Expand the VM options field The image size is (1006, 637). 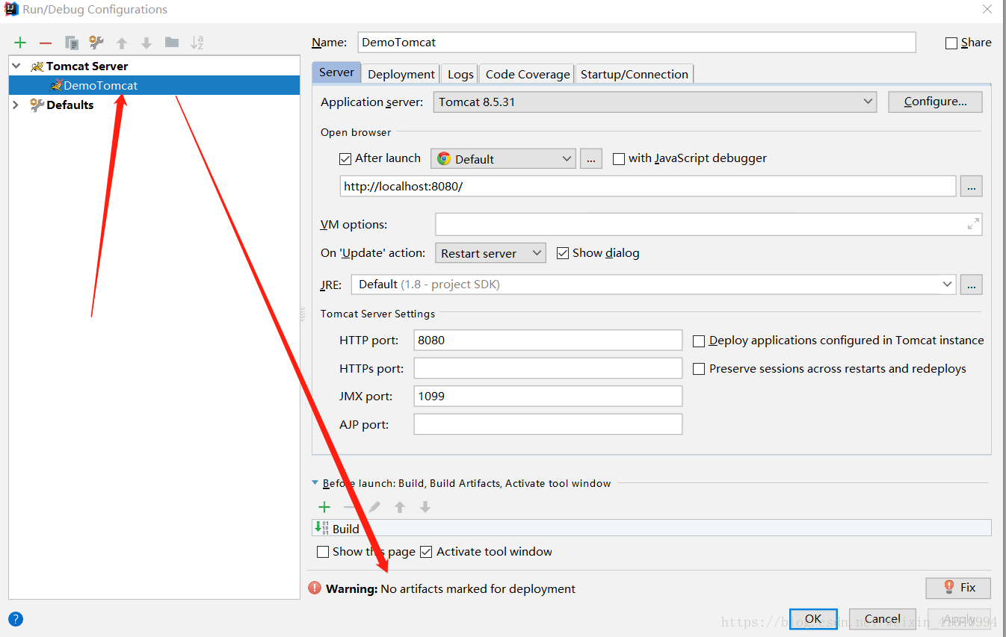tap(973, 224)
